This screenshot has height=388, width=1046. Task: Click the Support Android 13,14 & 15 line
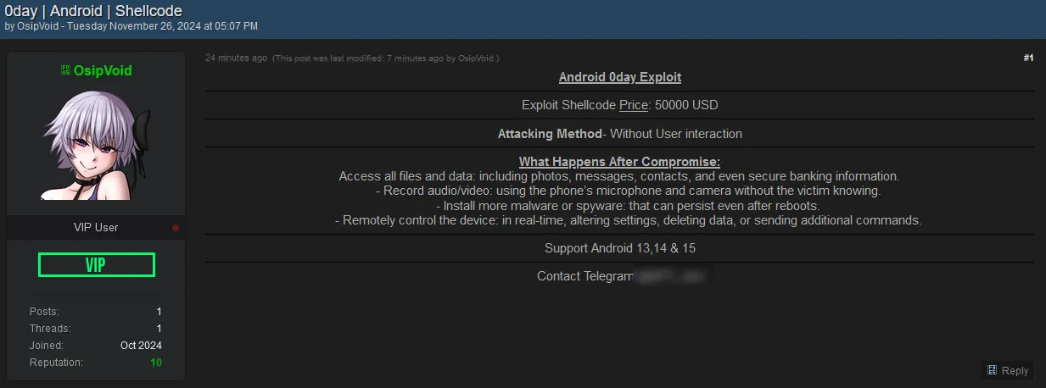point(619,248)
